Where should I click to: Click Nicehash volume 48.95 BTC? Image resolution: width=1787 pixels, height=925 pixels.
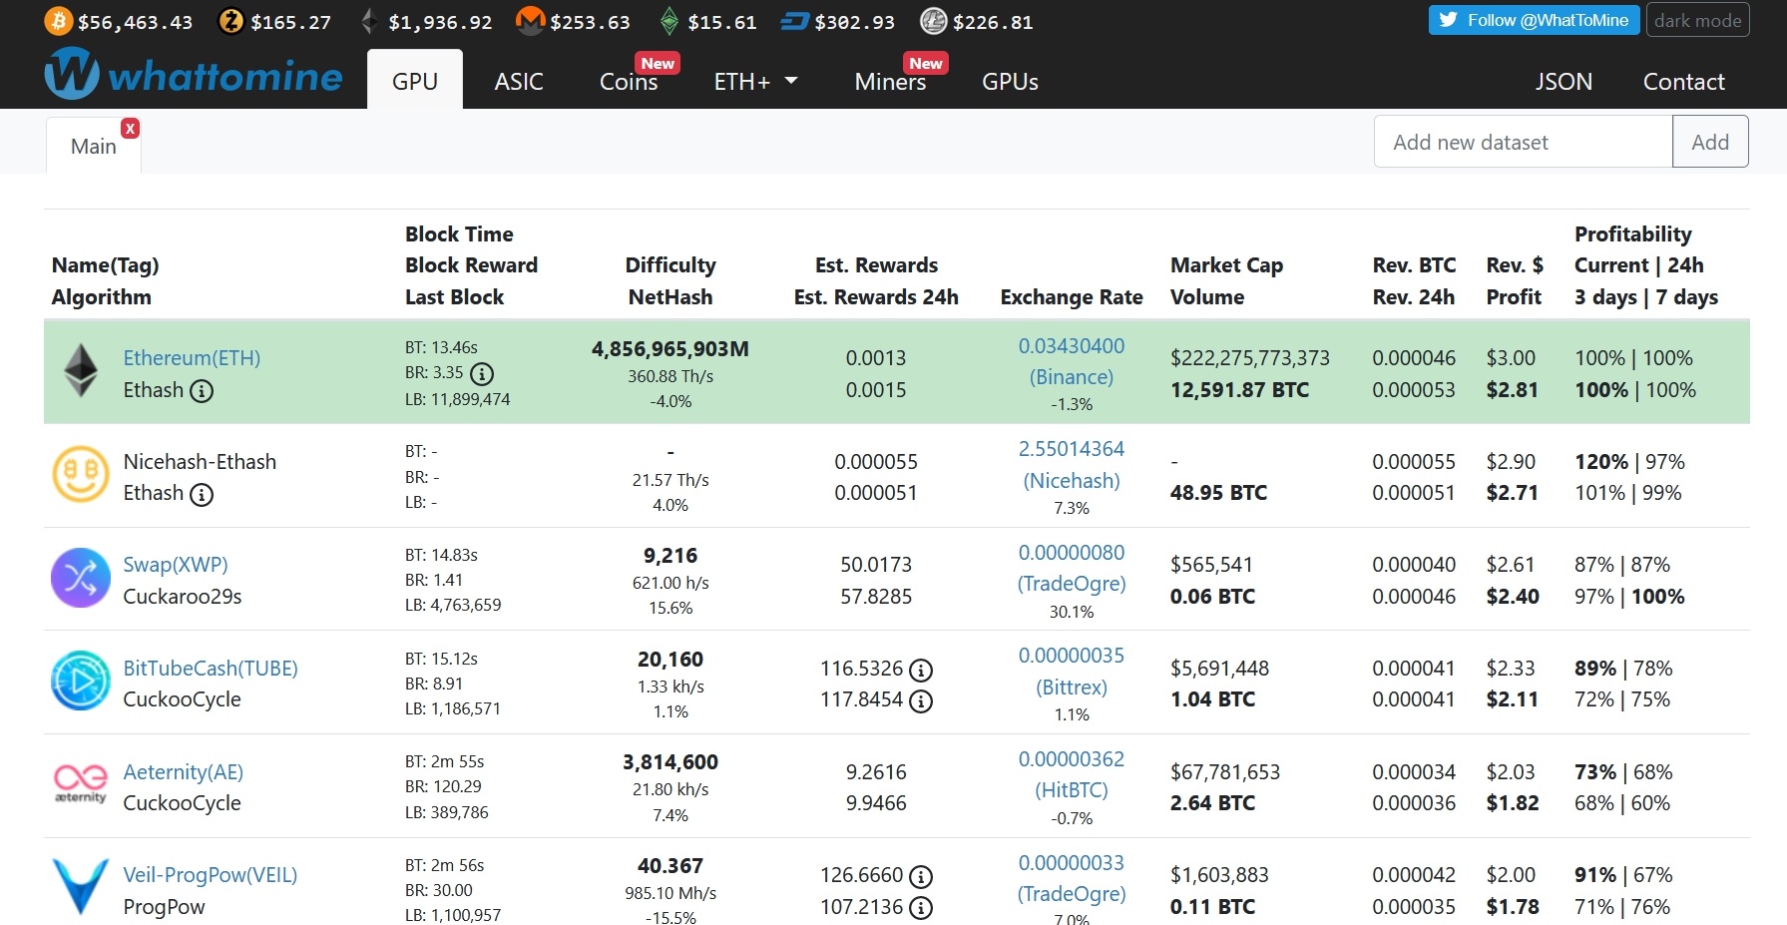[1218, 493]
